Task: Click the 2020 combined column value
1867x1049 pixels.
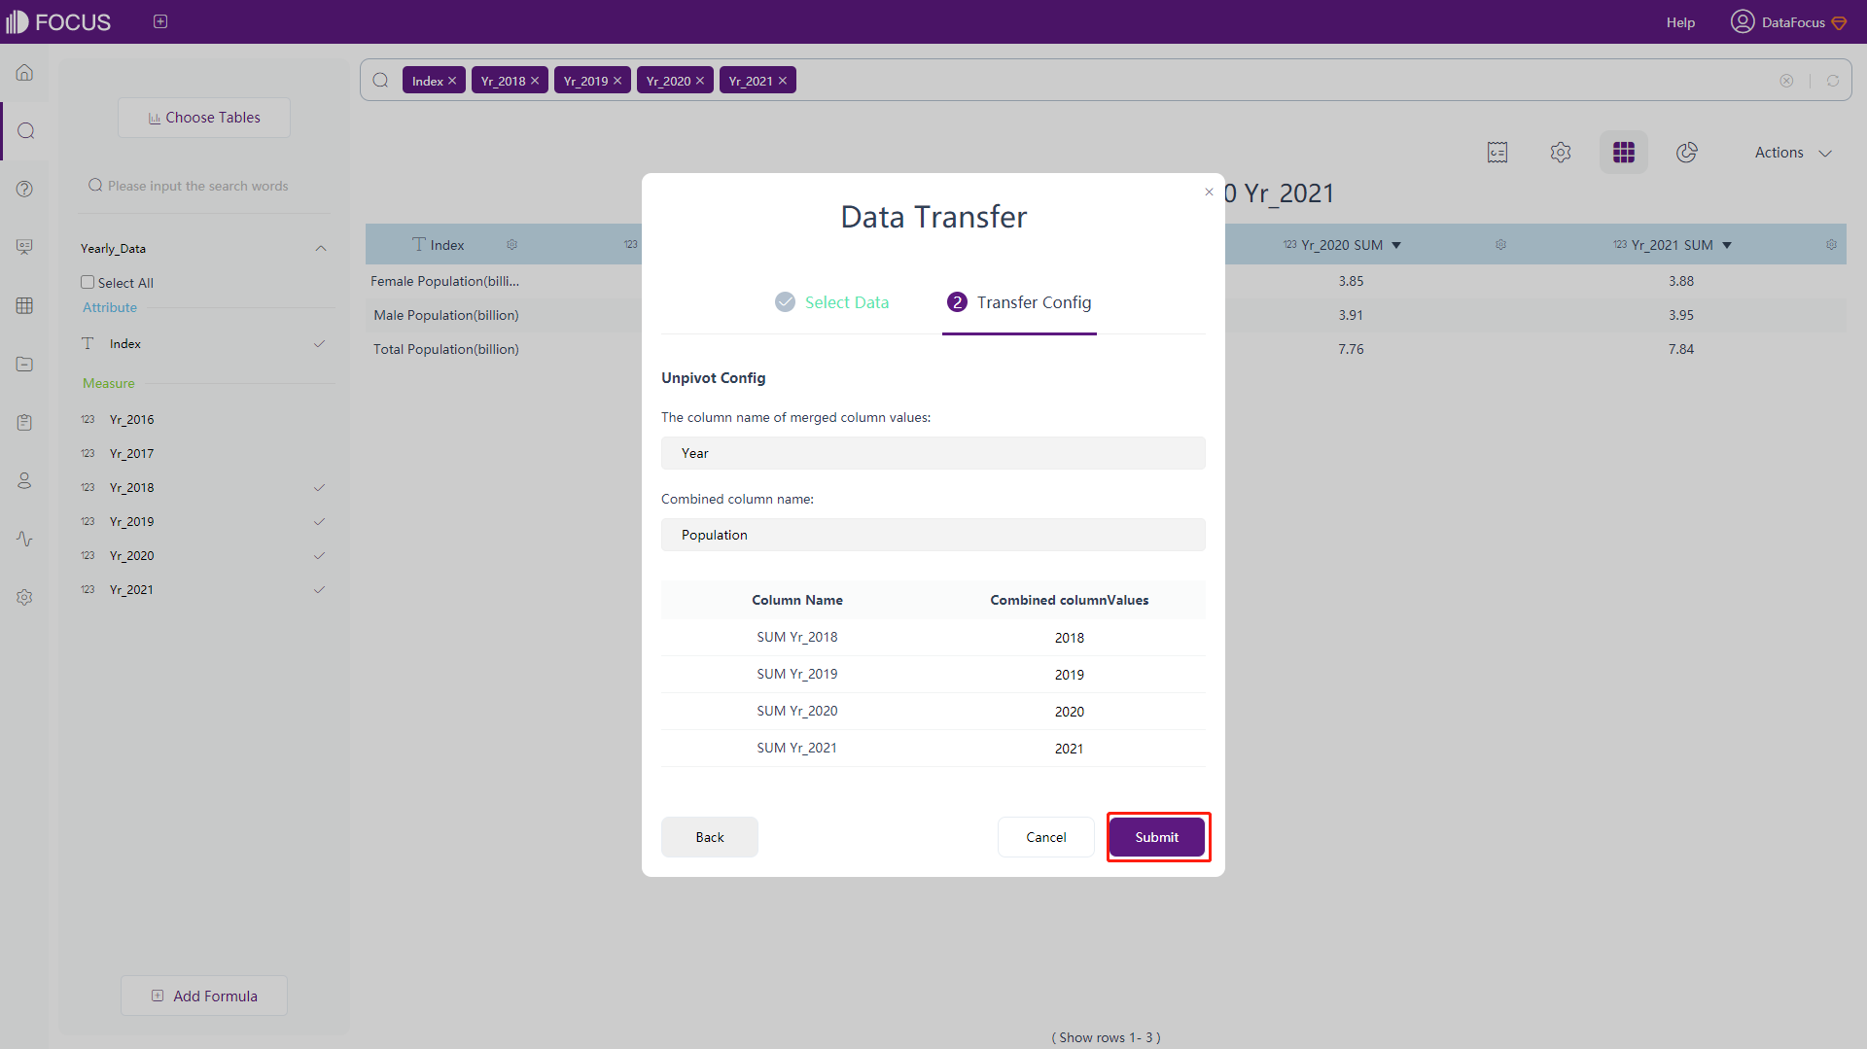Action: pyautogui.click(x=1070, y=712)
